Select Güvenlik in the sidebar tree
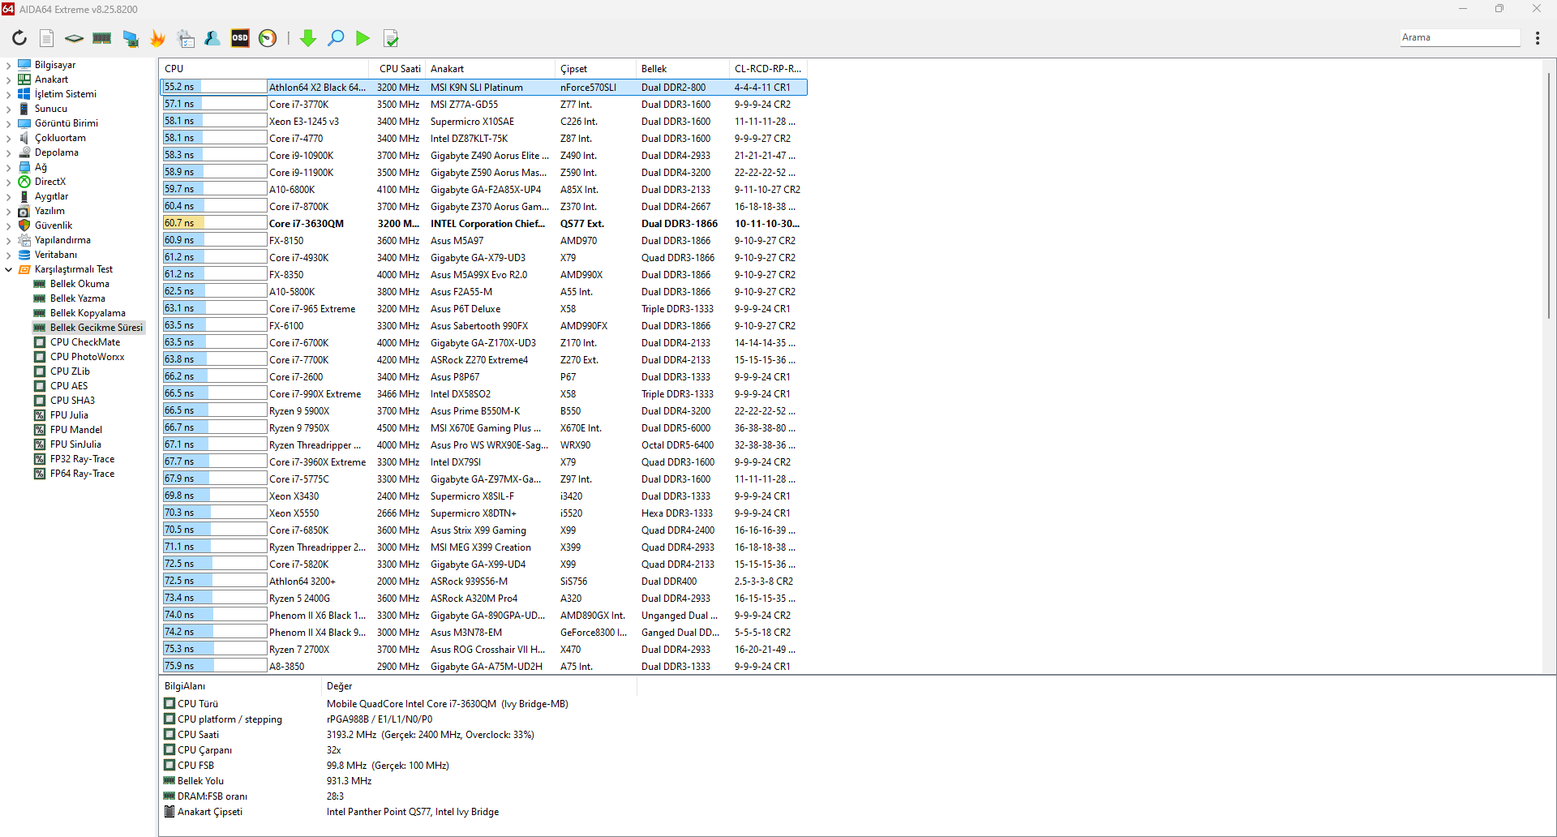Image resolution: width=1557 pixels, height=837 pixels. pyautogui.click(x=54, y=225)
